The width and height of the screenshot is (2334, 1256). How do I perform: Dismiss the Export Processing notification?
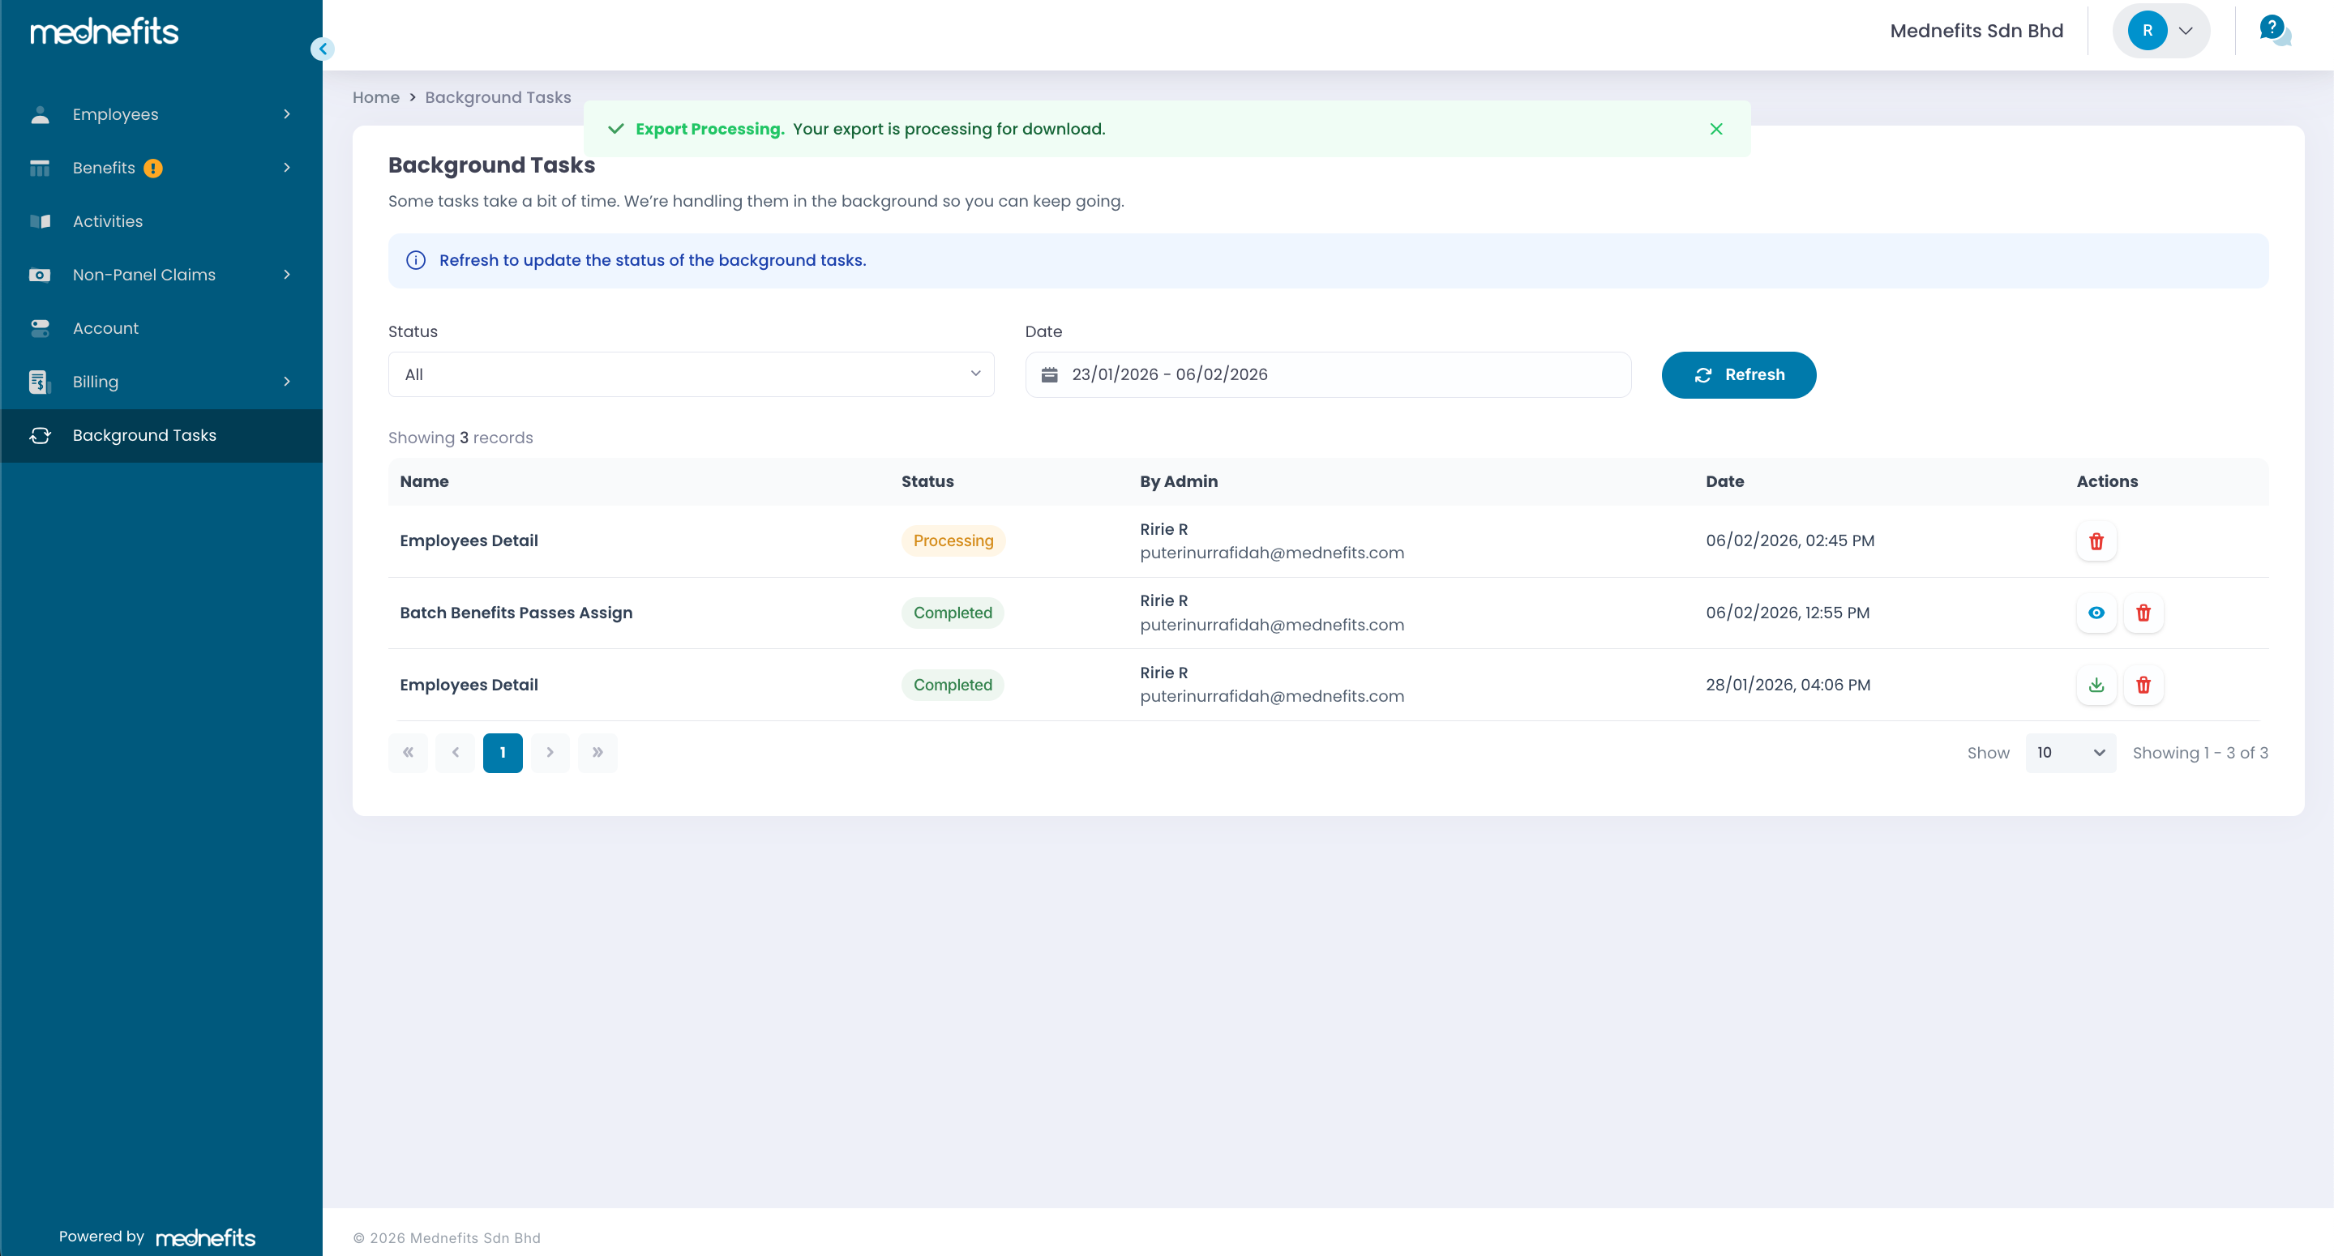click(1715, 129)
